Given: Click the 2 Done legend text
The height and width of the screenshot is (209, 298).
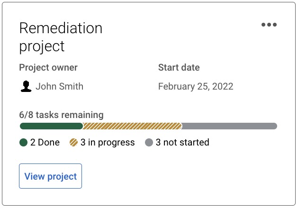Looking at the screenshot, I should [45, 142].
